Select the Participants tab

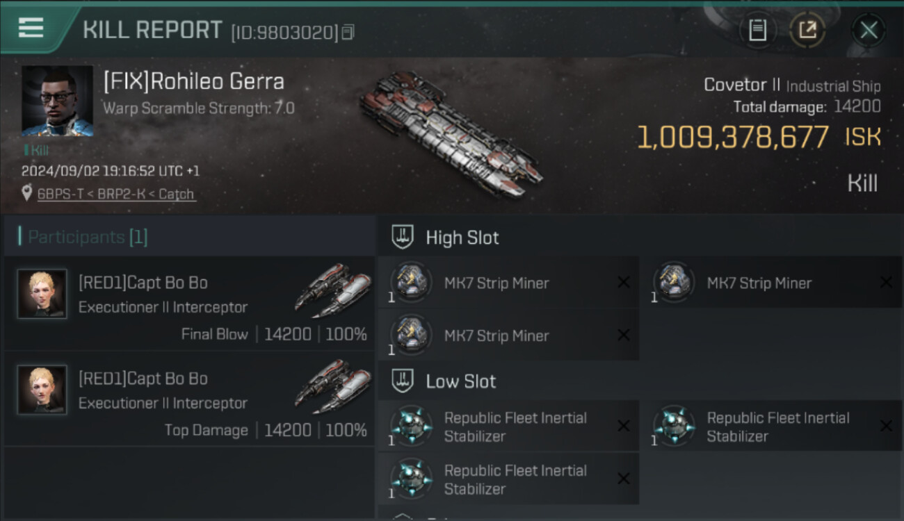coord(88,237)
